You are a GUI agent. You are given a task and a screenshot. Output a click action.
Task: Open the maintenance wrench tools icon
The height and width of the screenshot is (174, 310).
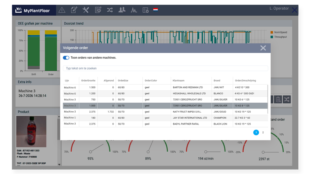coord(86,10)
